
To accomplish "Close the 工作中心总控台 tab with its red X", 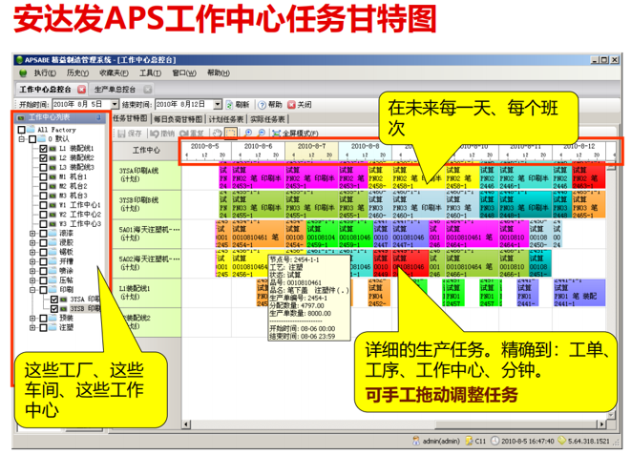I will 82,90.
